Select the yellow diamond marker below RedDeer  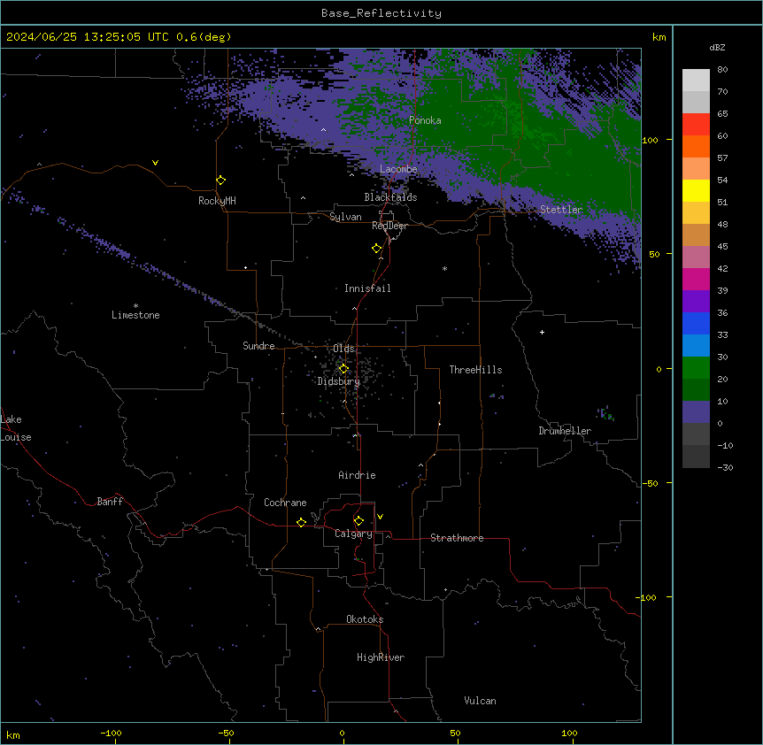point(377,249)
